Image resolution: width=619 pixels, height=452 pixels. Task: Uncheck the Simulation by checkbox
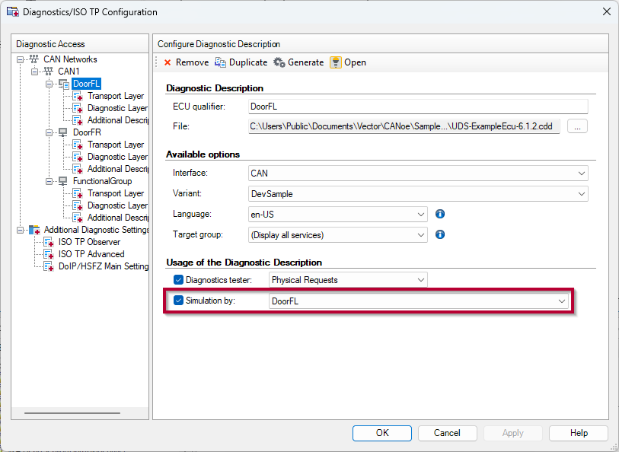coord(178,301)
